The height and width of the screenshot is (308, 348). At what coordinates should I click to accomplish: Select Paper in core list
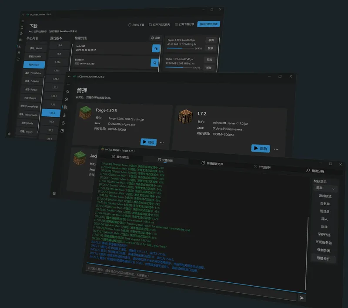[34, 64]
